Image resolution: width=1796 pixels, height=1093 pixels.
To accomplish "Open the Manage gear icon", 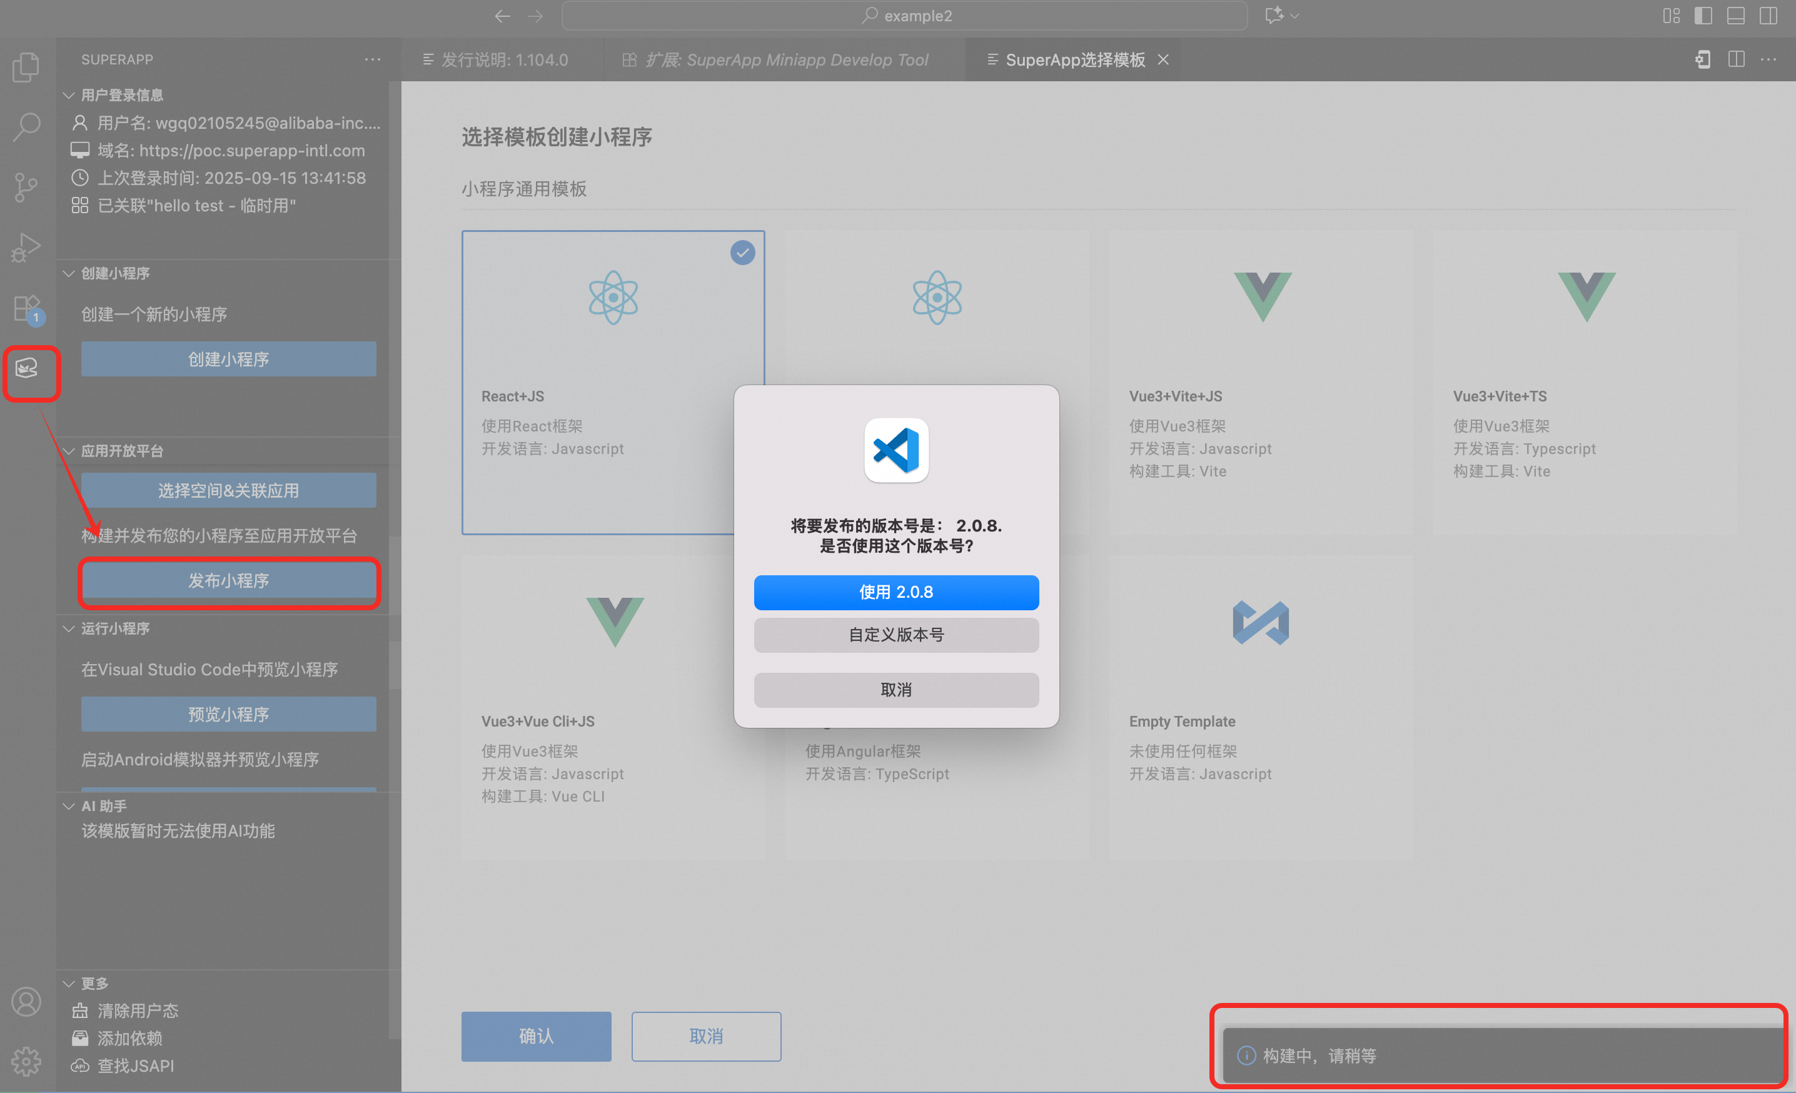I will (x=26, y=1061).
